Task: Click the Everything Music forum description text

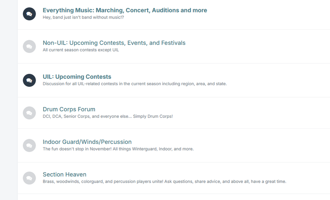Action: (x=83, y=17)
